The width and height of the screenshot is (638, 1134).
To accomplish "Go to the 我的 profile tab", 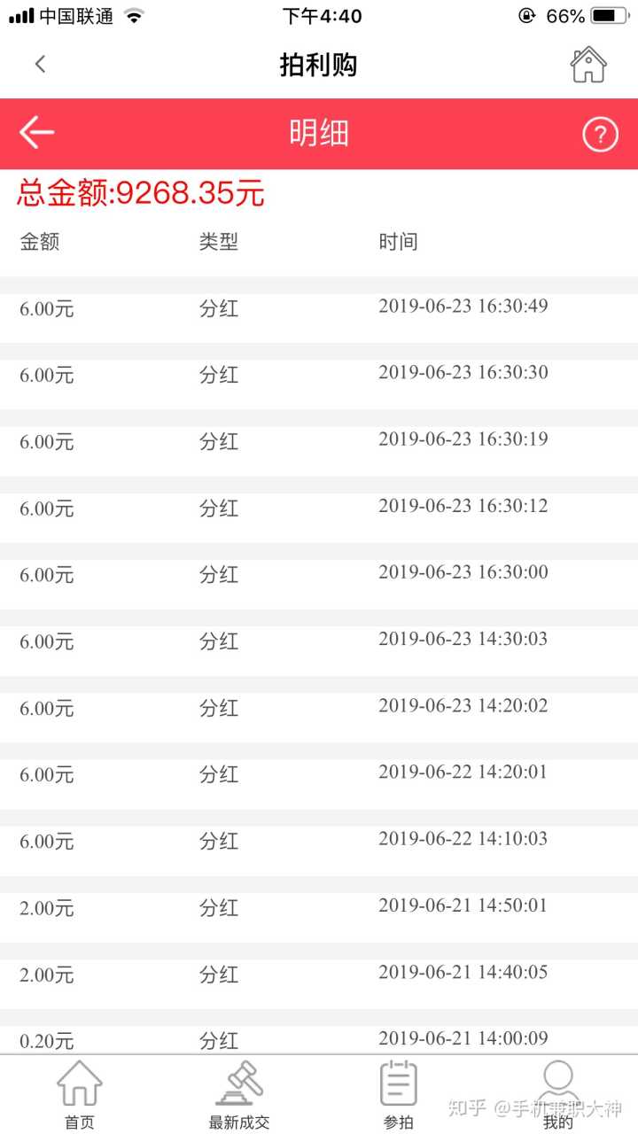I will click(558, 1095).
